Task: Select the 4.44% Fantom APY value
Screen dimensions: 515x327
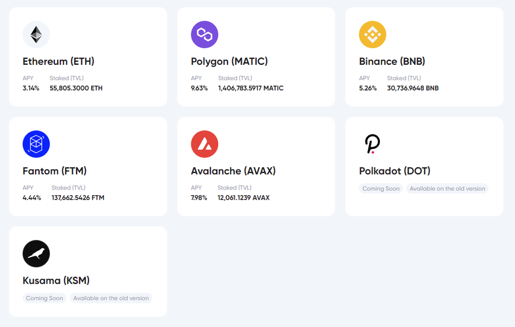Action: [32, 198]
